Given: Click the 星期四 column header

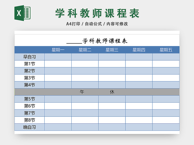Looking at the screenshot, I should [139, 50].
